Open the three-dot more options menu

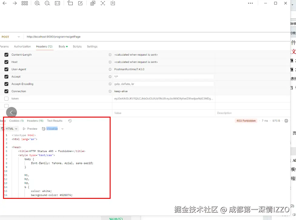coord(250,3)
